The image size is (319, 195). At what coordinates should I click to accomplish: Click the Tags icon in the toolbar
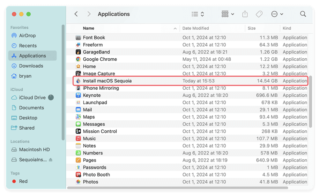click(x=259, y=14)
